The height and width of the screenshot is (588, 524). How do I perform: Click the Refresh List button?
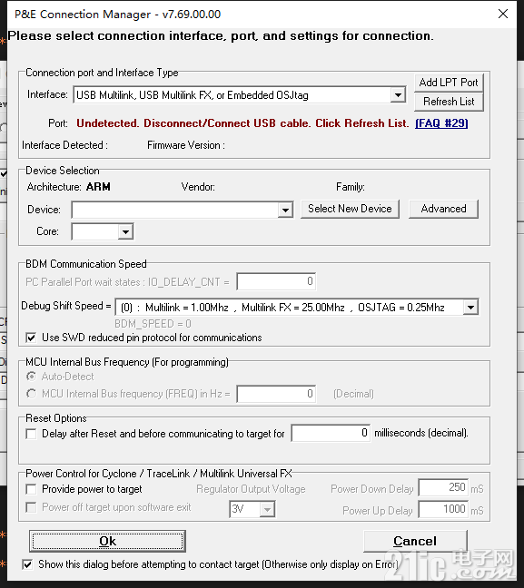[x=449, y=102]
